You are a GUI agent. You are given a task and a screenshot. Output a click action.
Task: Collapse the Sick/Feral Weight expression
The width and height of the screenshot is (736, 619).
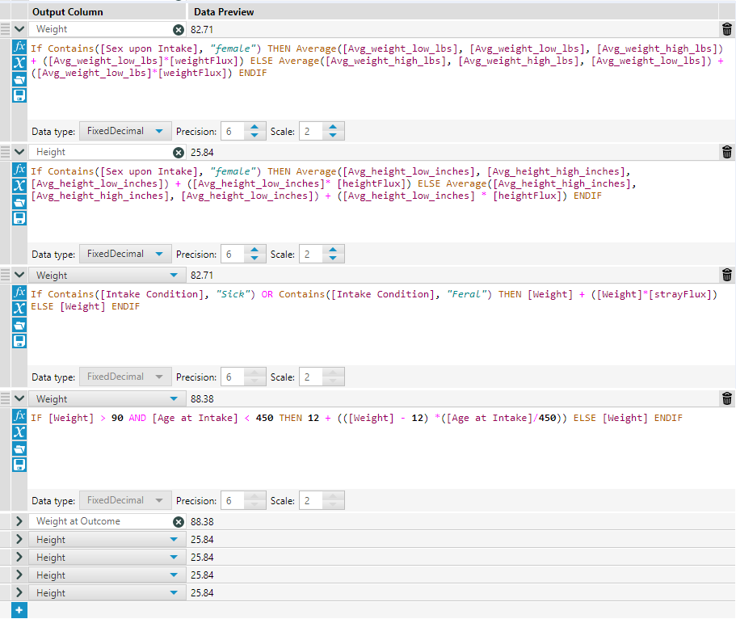click(x=19, y=276)
